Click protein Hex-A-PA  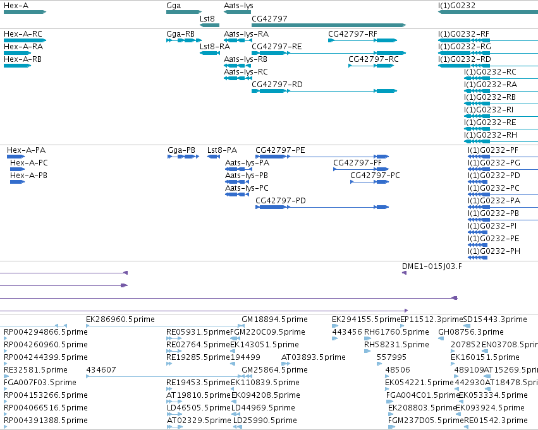click(16, 157)
